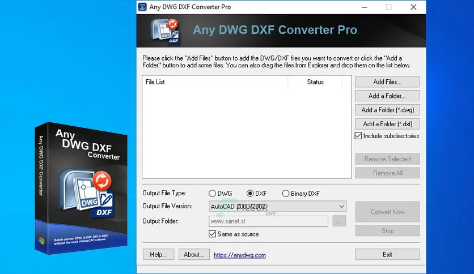This screenshot has width=474, height=274.
Task: Toggle the Same as source checkbox
Action: 212,234
